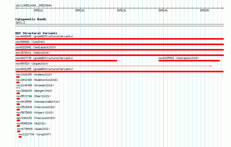This screenshot has height=147, width=231.
Task: Click the nsv4066445 gnomAD variant label
Action: pyautogui.click(x=44, y=36)
